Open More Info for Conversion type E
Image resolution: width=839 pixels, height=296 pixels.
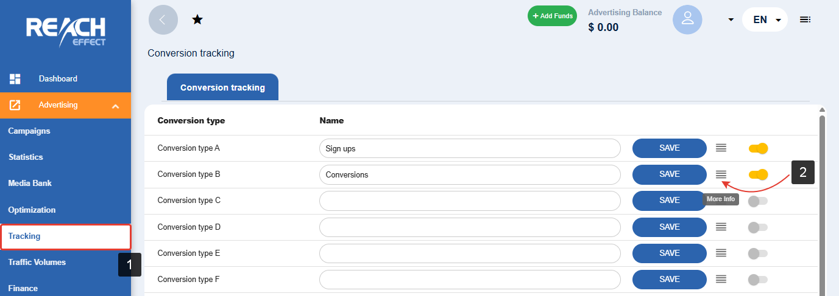pyautogui.click(x=721, y=253)
